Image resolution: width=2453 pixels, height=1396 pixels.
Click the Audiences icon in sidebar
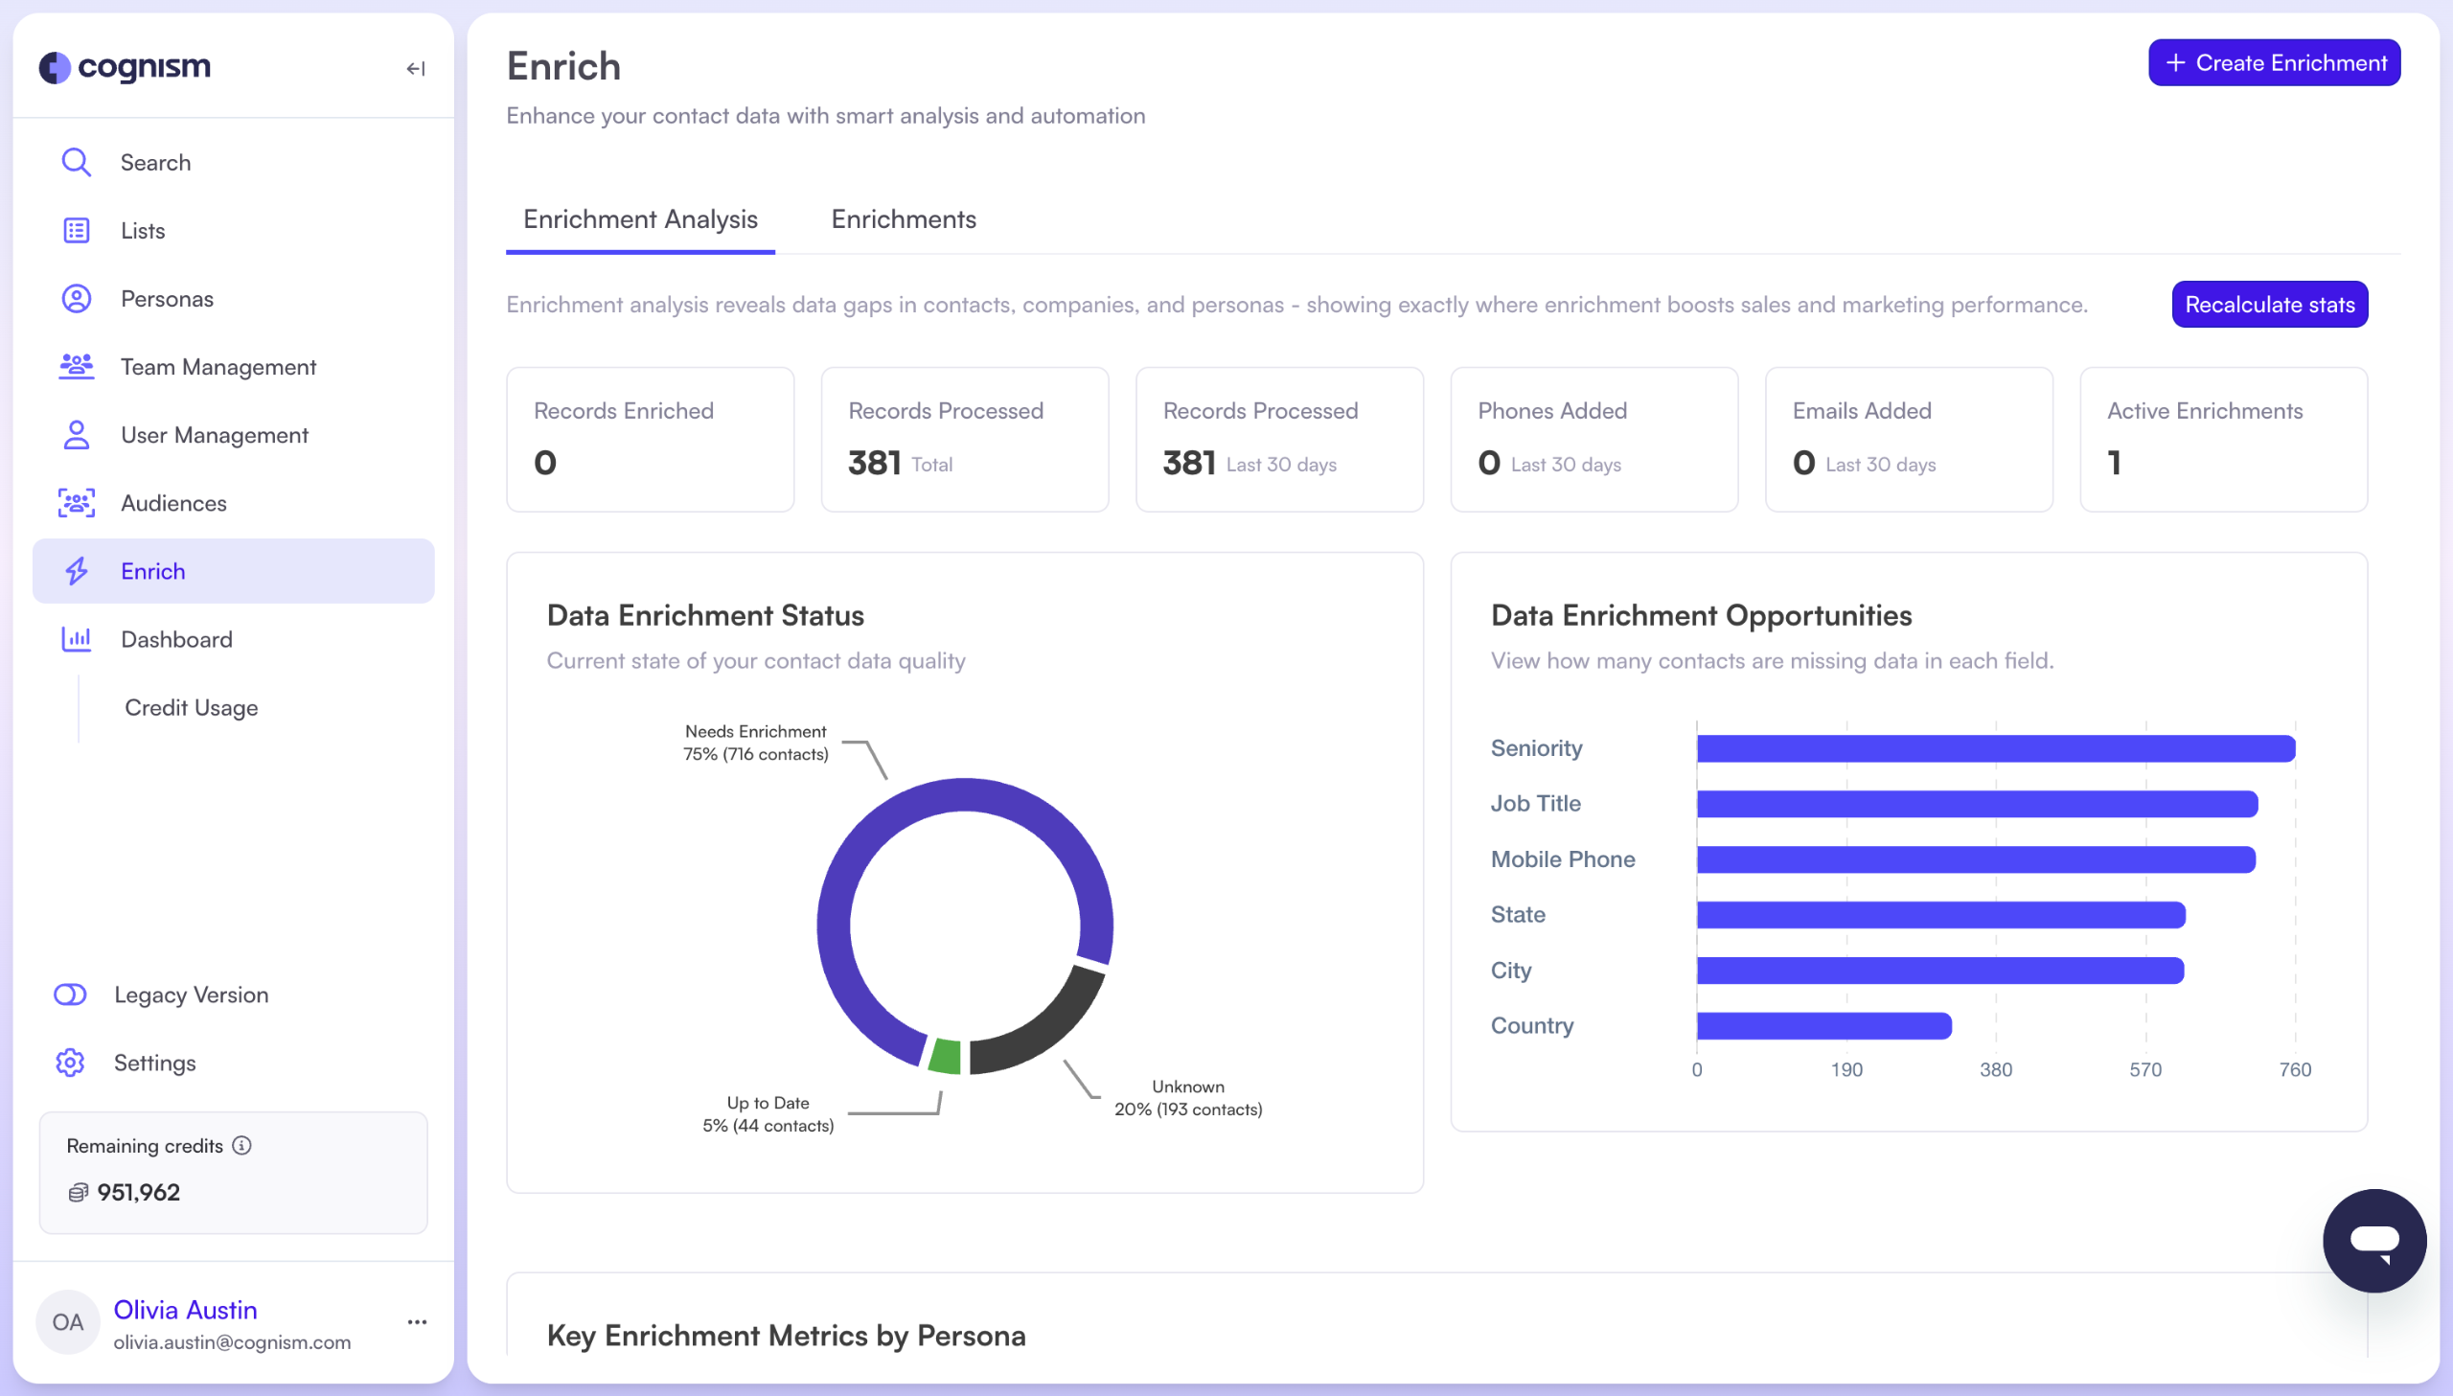pyautogui.click(x=76, y=502)
